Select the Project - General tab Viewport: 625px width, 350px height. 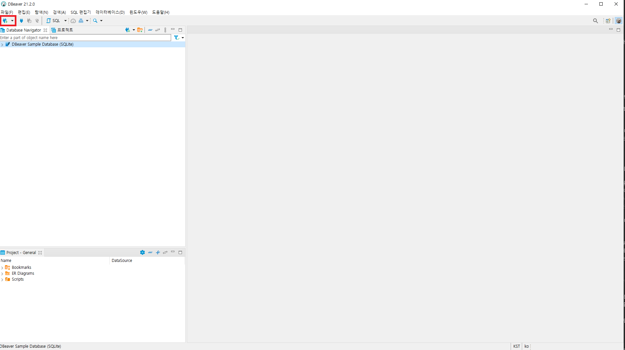point(21,253)
